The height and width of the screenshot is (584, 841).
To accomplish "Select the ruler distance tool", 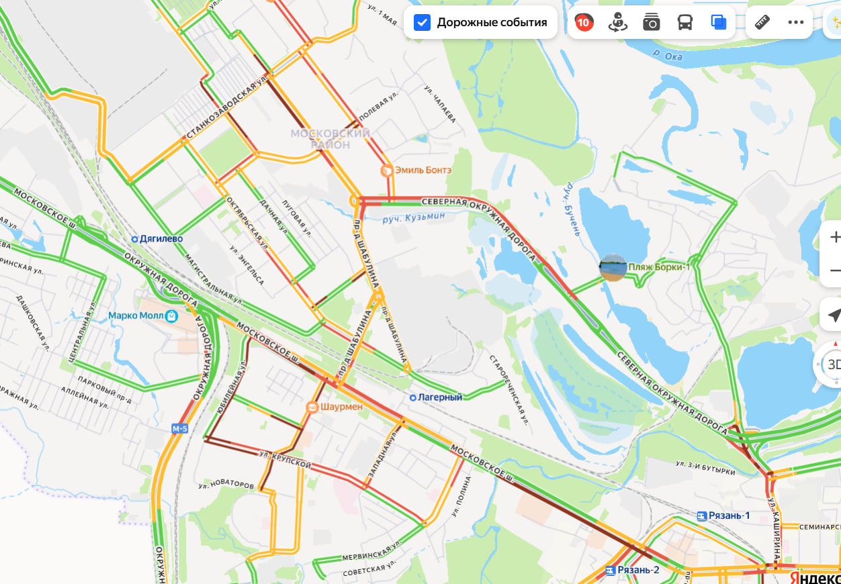I will (x=762, y=22).
